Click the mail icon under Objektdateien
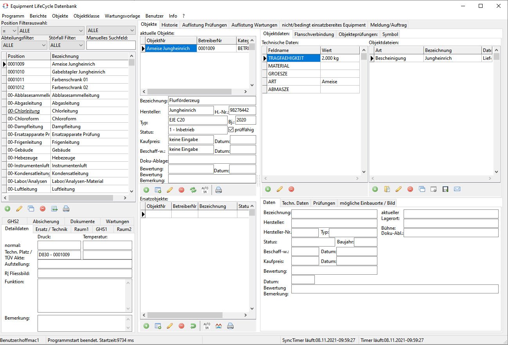This screenshot has height=345, width=508. (457, 189)
